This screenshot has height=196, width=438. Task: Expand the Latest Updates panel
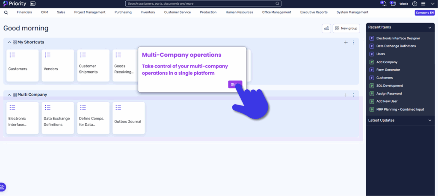pyautogui.click(x=430, y=120)
